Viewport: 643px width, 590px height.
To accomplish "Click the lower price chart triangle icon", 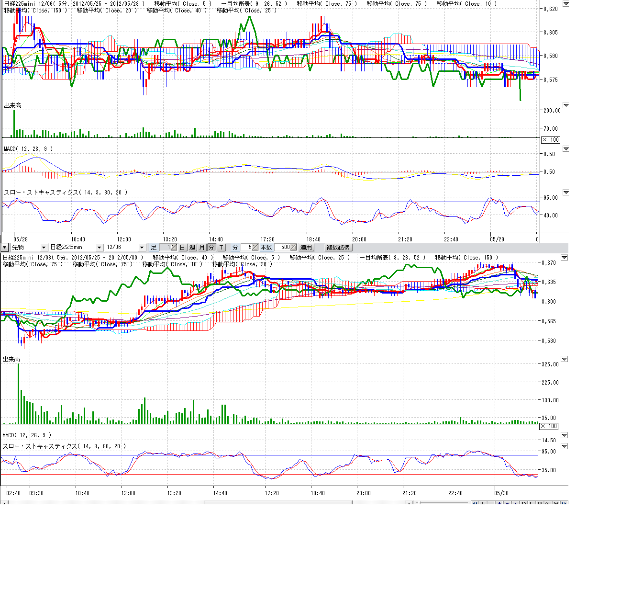I will [565, 258].
